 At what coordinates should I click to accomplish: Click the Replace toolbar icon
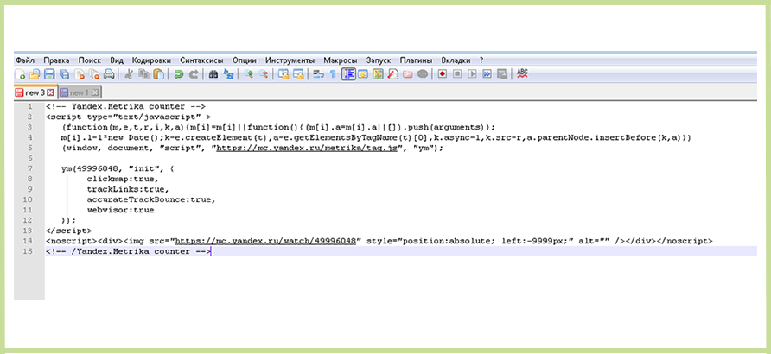229,74
